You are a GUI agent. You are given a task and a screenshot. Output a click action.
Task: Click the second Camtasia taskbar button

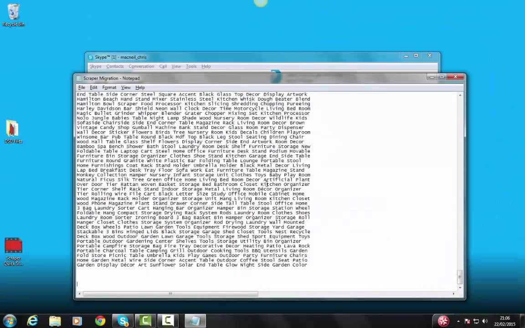168,321
